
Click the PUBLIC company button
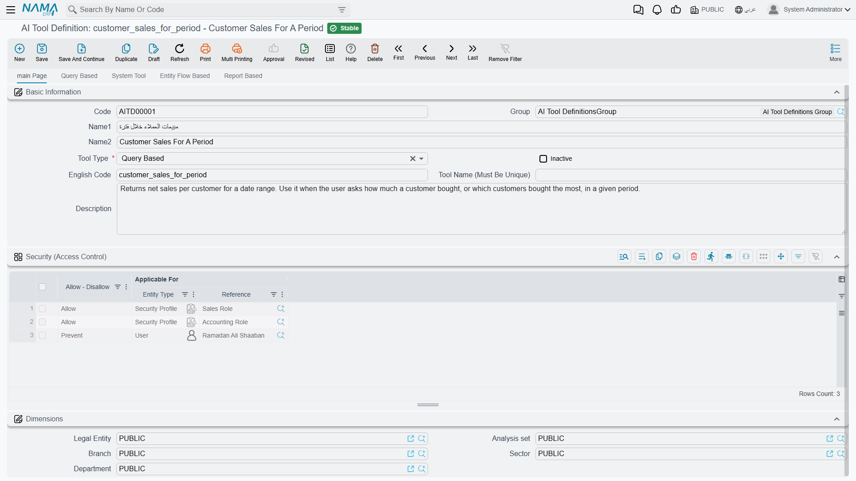coord(707,9)
